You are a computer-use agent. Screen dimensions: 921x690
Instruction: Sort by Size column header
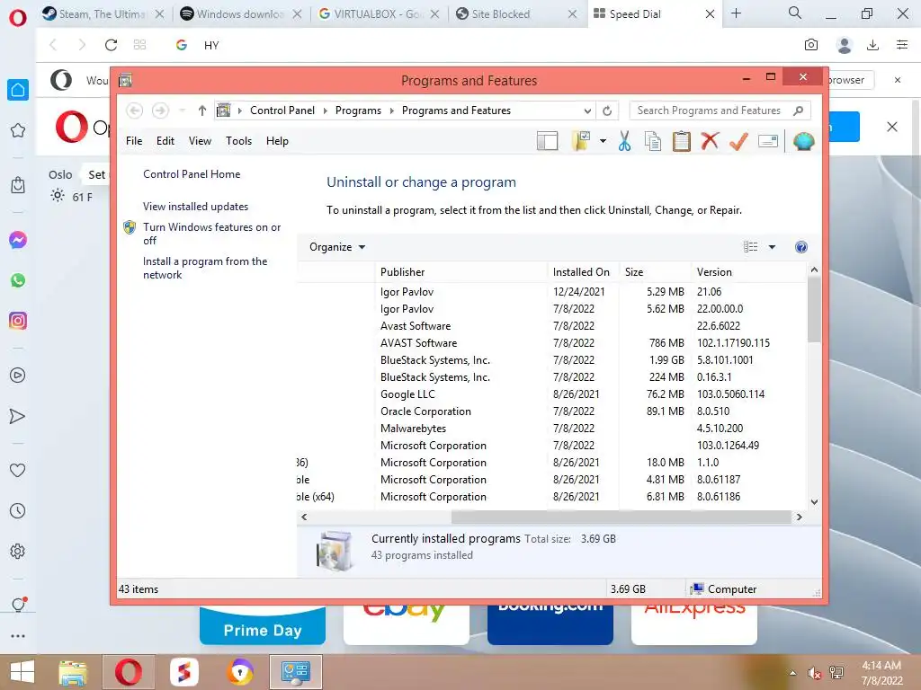click(655, 272)
